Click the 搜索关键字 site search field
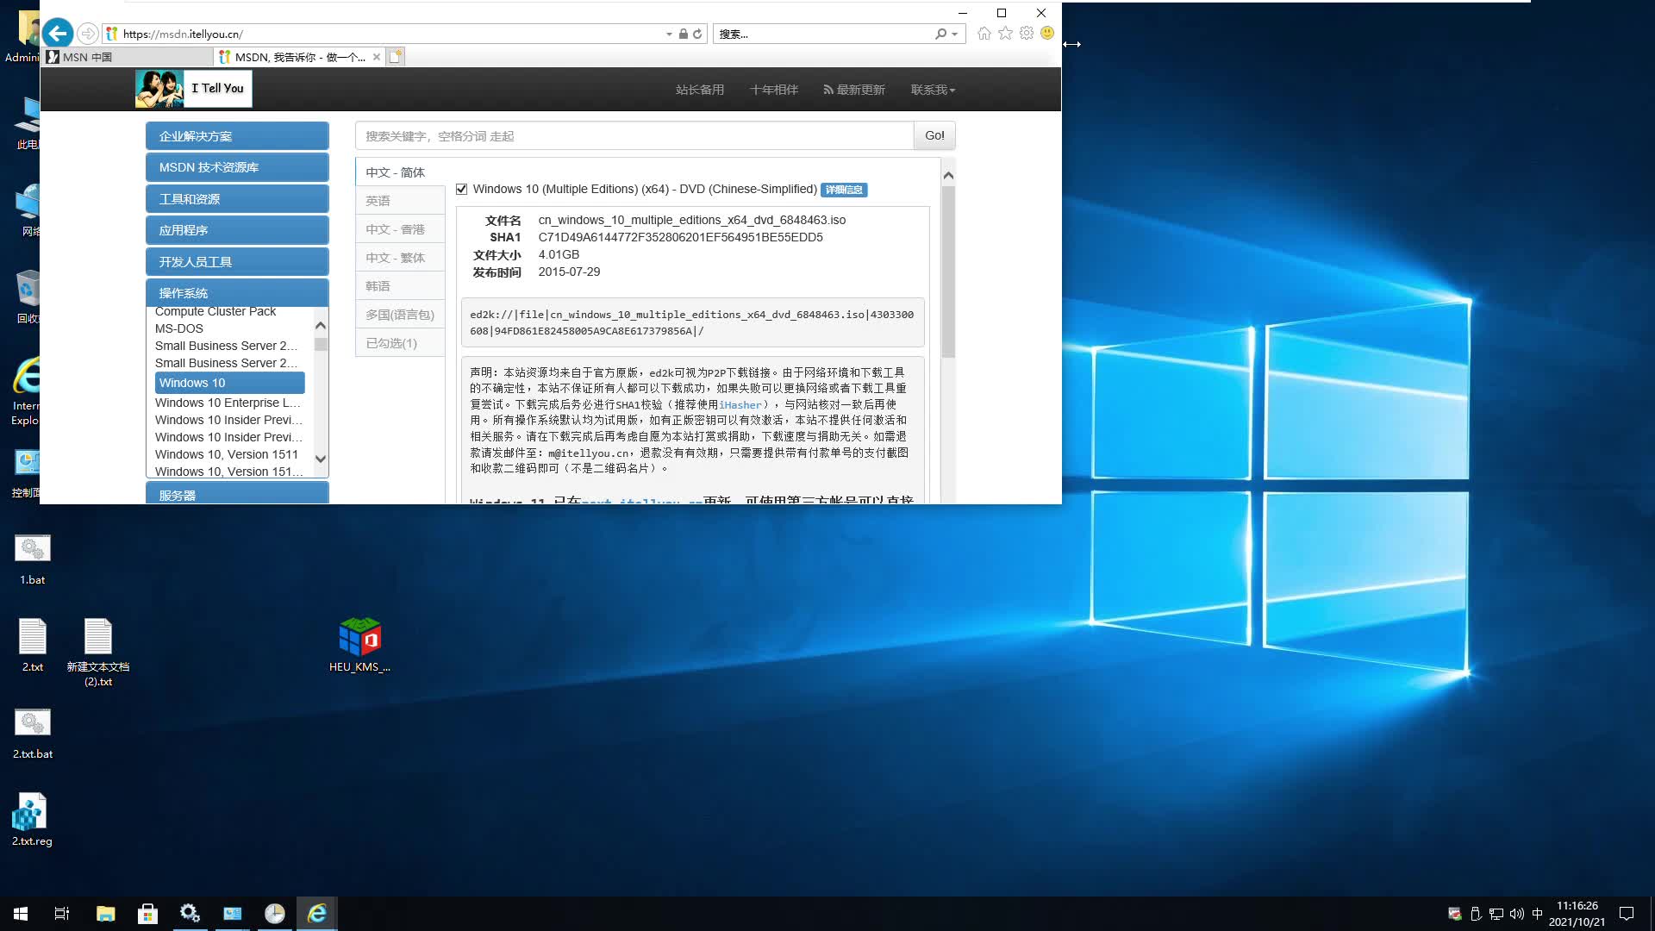Screen dimensions: 1655x931 coord(634,136)
